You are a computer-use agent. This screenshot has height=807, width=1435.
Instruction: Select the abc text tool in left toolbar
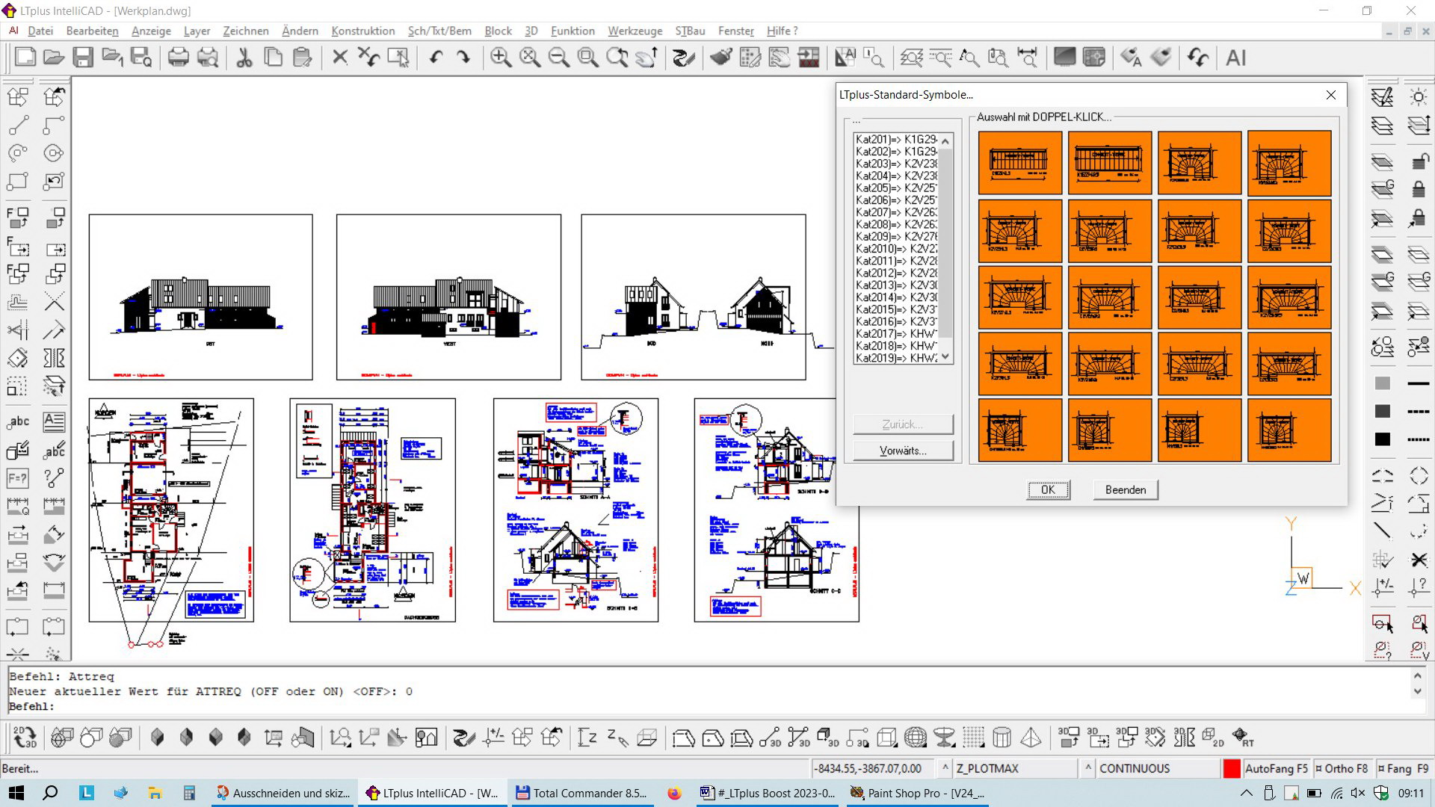[x=18, y=421]
